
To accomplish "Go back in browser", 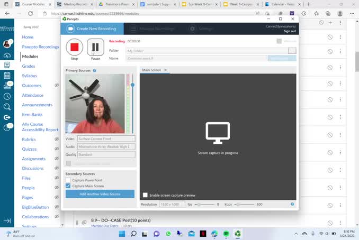I will click(7, 14).
